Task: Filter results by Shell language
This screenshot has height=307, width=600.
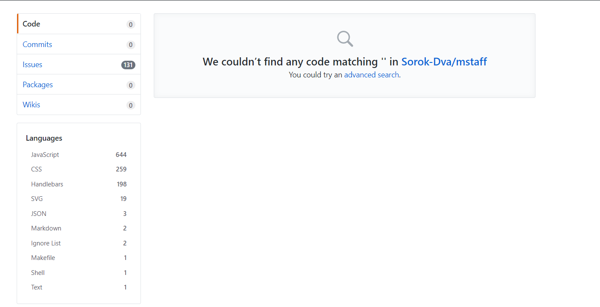Action: pos(79,273)
